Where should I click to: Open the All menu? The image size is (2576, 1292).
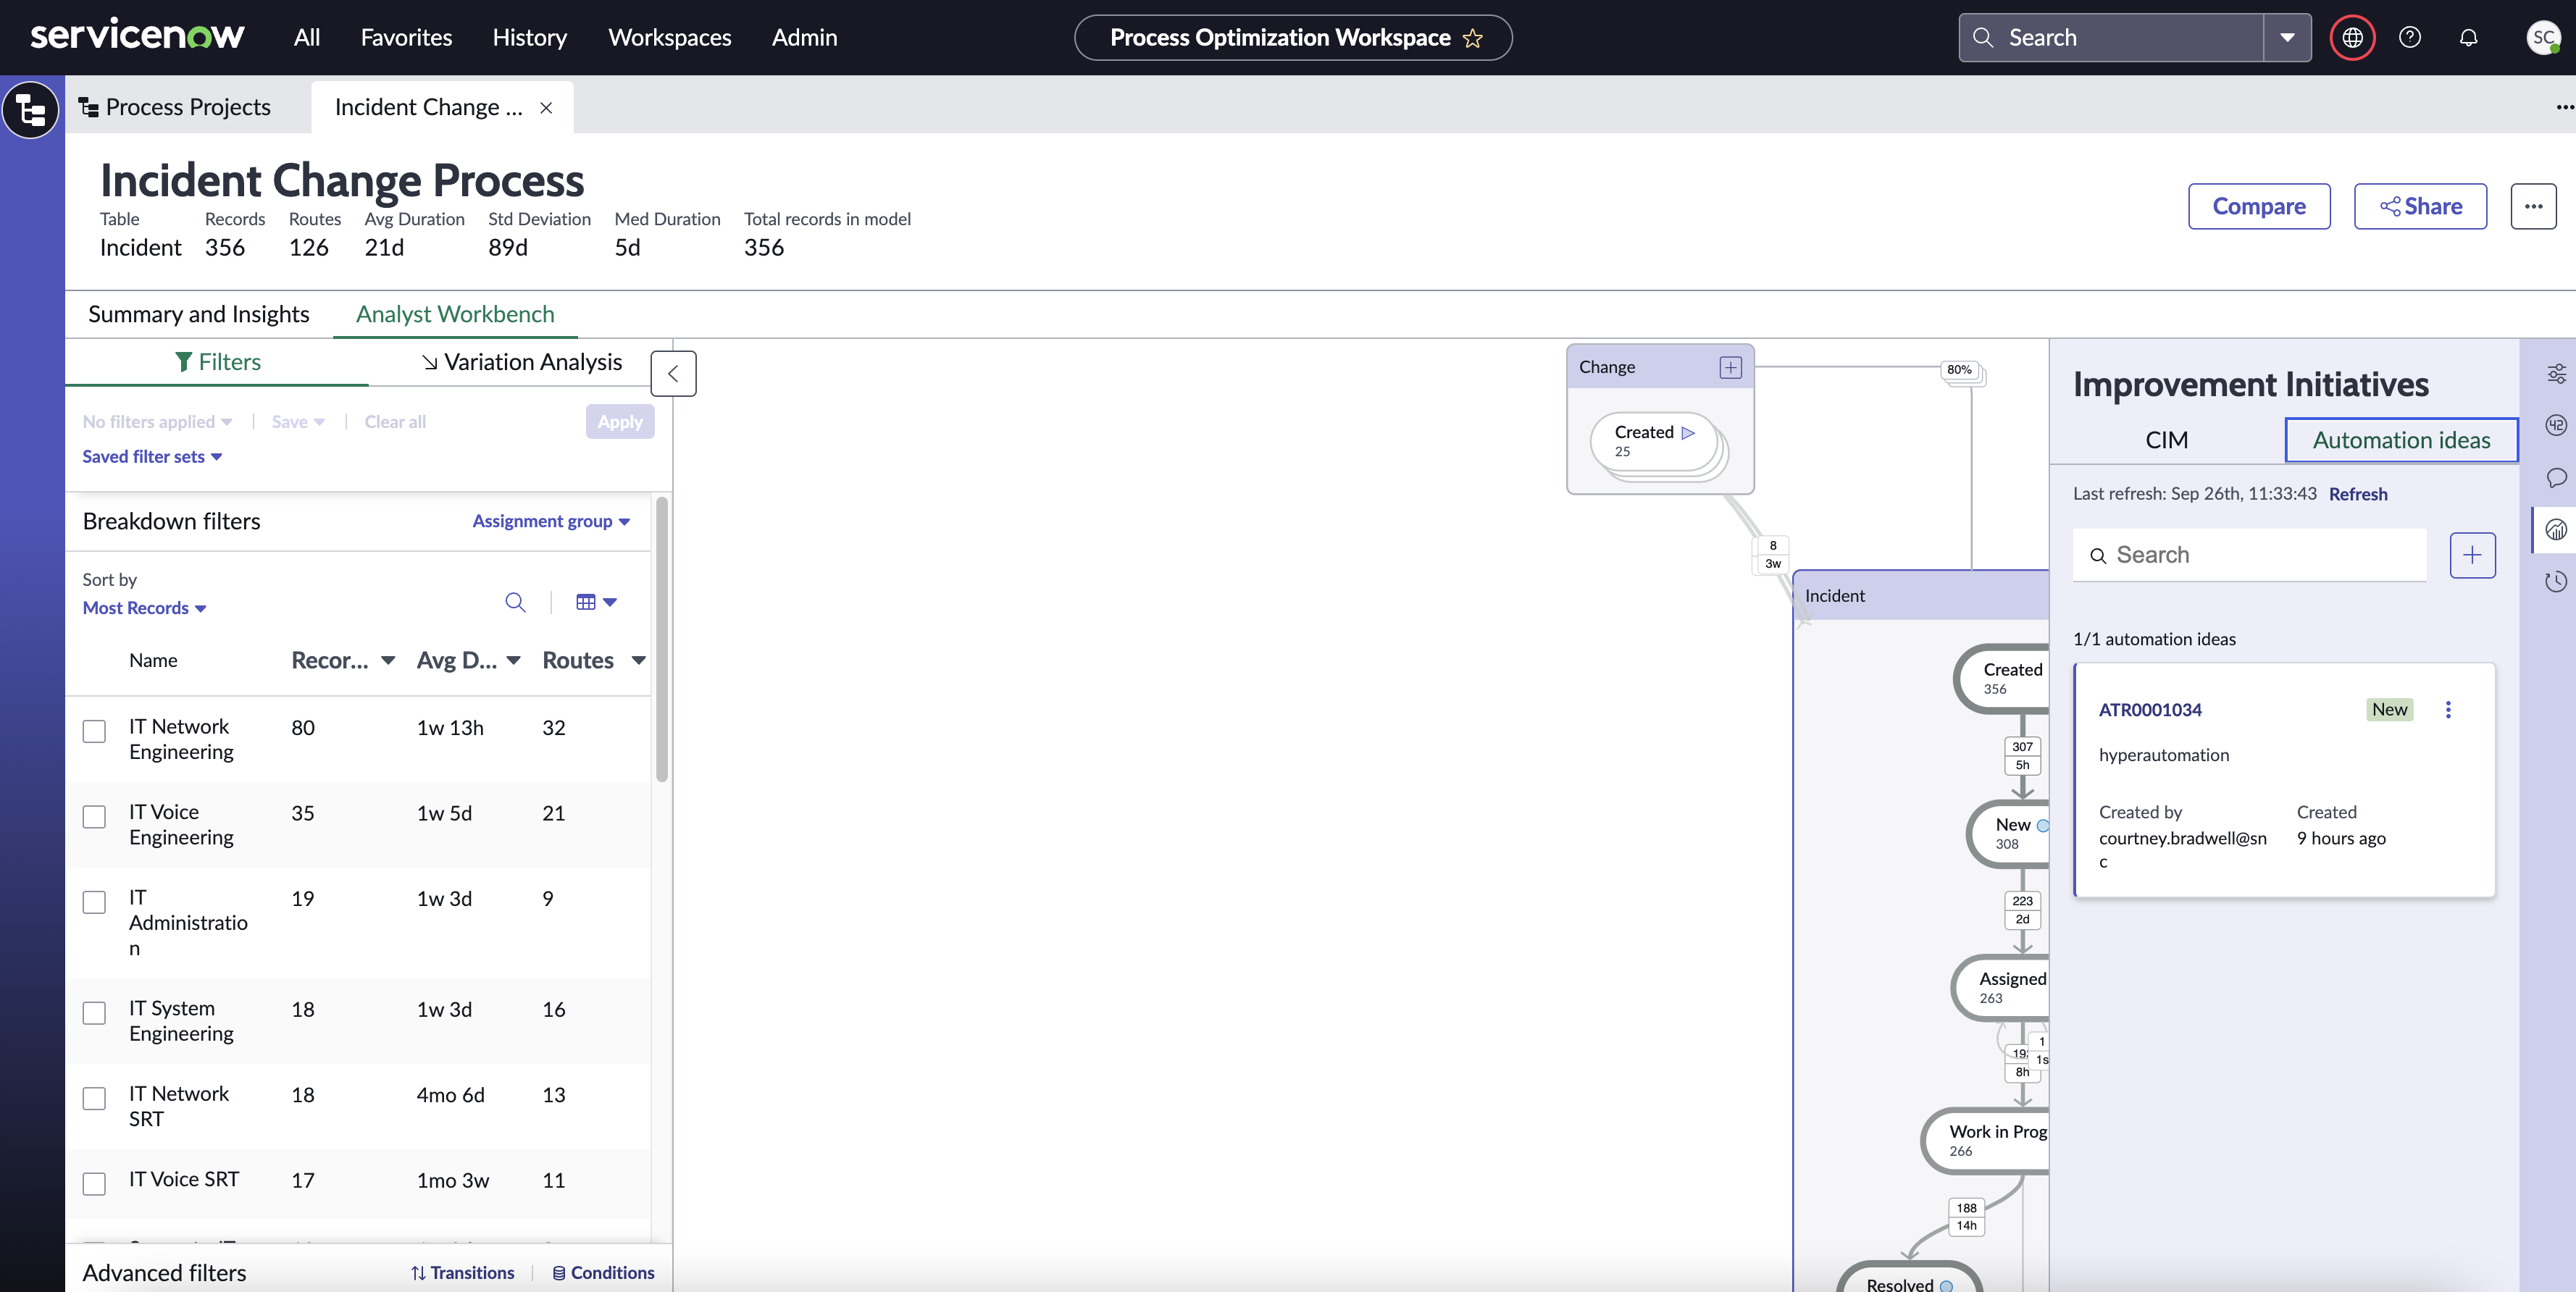[x=307, y=37]
